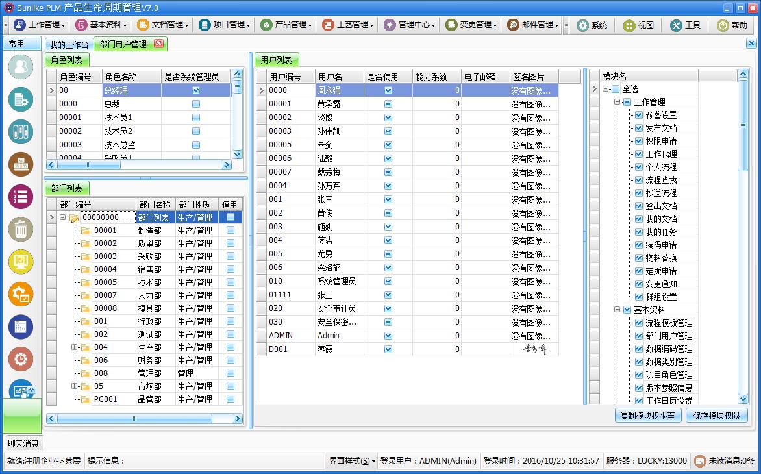Click the 保存模块权限 button

tap(716, 416)
